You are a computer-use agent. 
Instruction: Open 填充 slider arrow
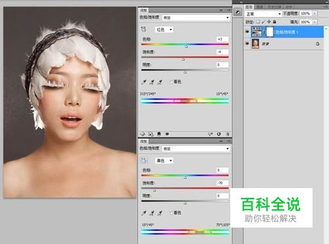(315, 22)
